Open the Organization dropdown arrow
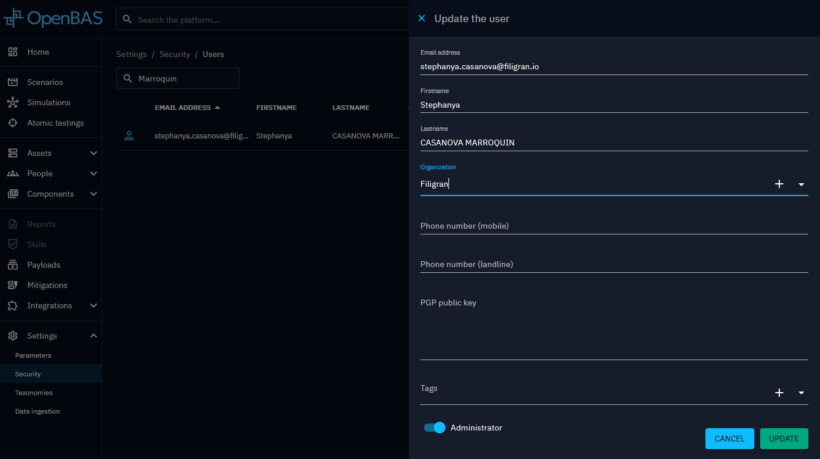The image size is (820, 459). point(801,184)
